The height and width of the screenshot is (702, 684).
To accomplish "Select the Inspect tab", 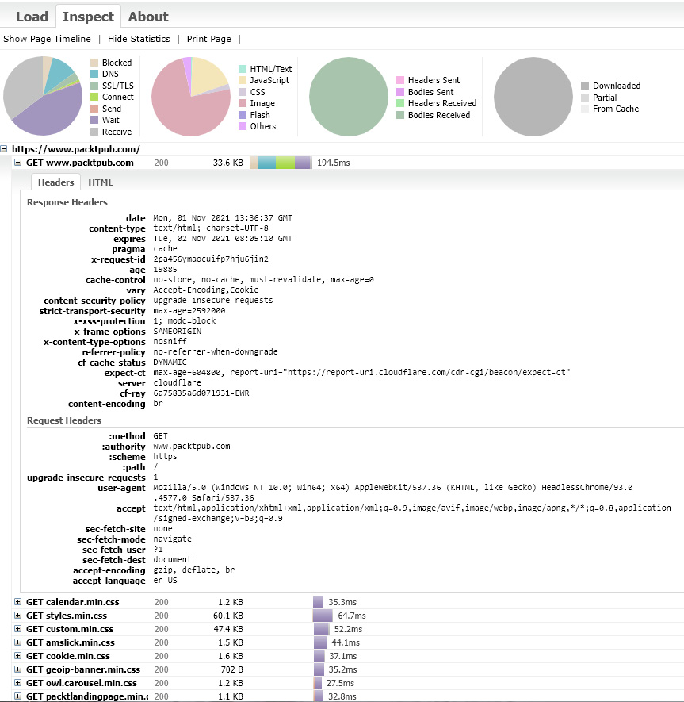I will tap(88, 17).
